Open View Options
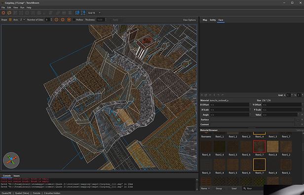Image resolution: width=304 pixels, height=195 pixels. [x=189, y=20]
